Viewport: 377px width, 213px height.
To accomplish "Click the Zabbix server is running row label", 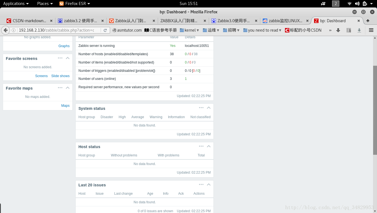I will (x=96, y=46).
